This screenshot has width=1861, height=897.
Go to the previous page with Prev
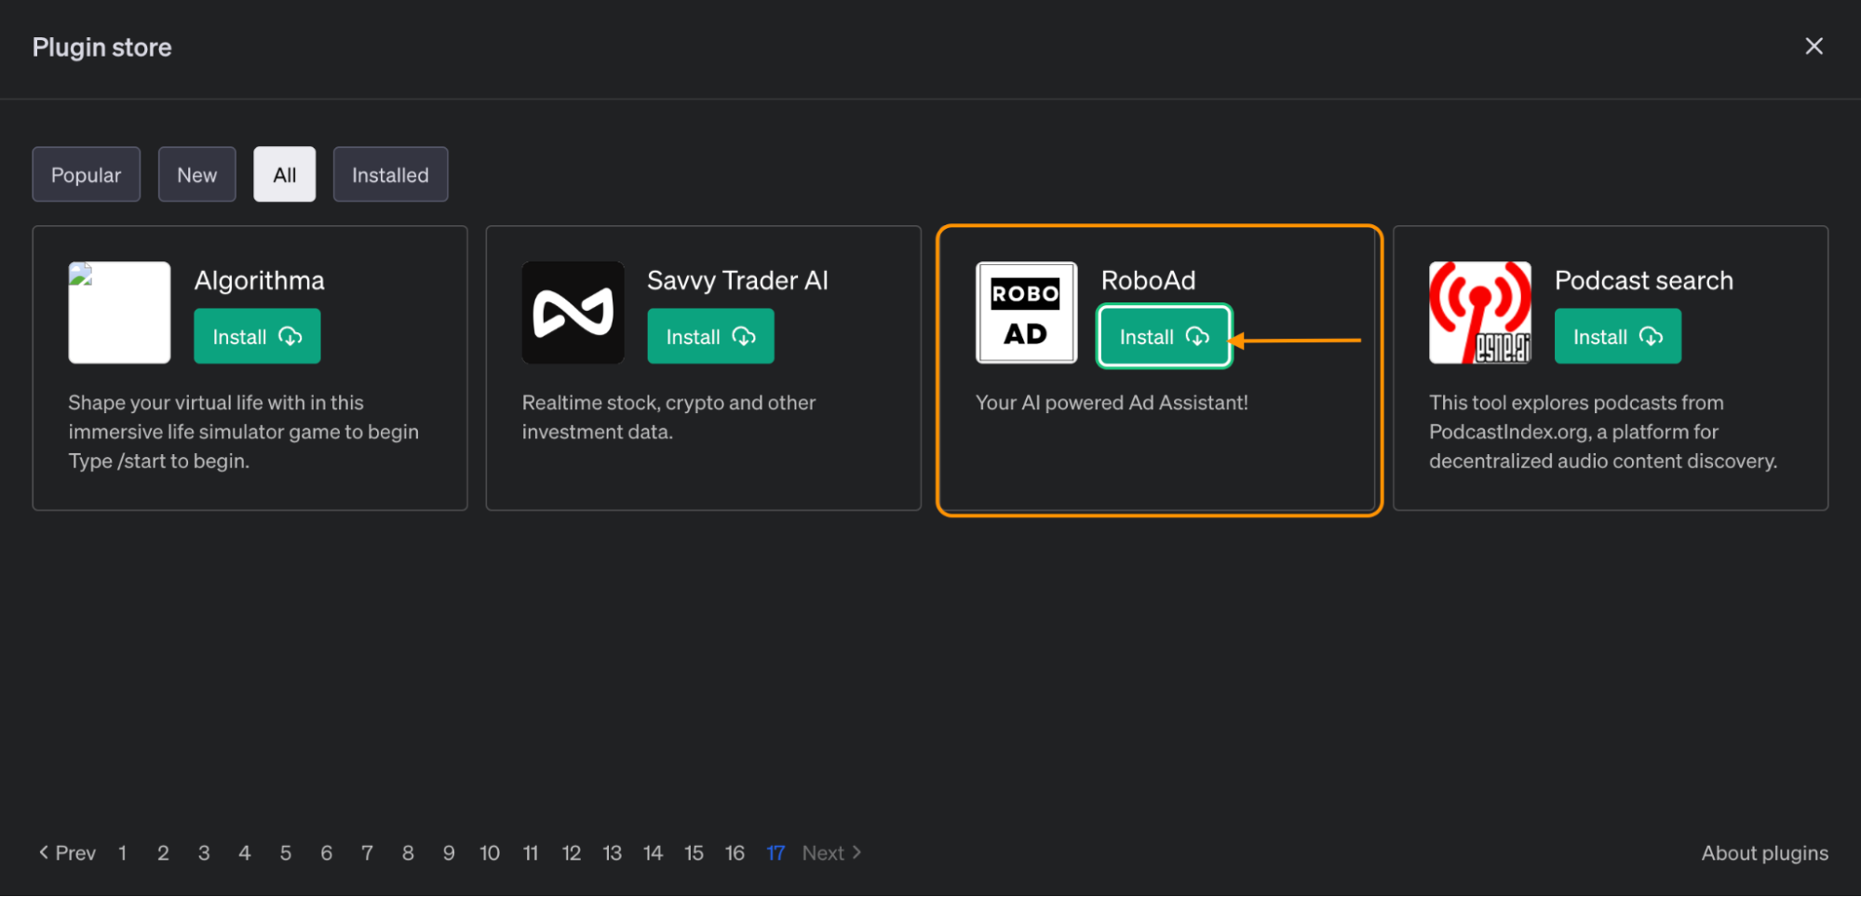click(67, 853)
